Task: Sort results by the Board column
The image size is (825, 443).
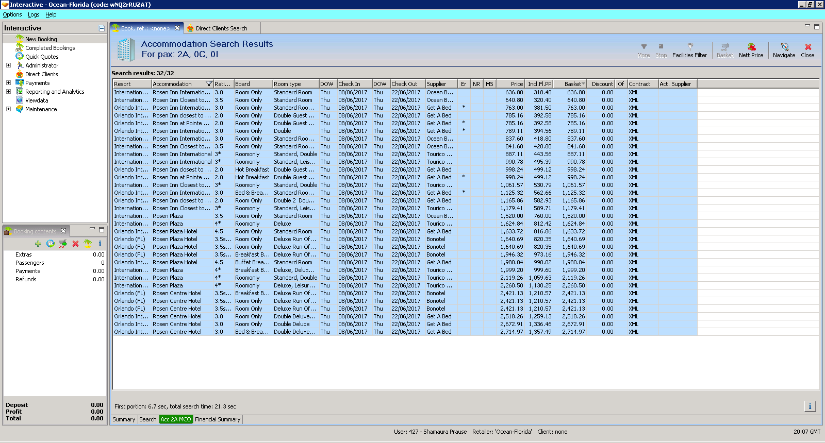Action: (253, 84)
